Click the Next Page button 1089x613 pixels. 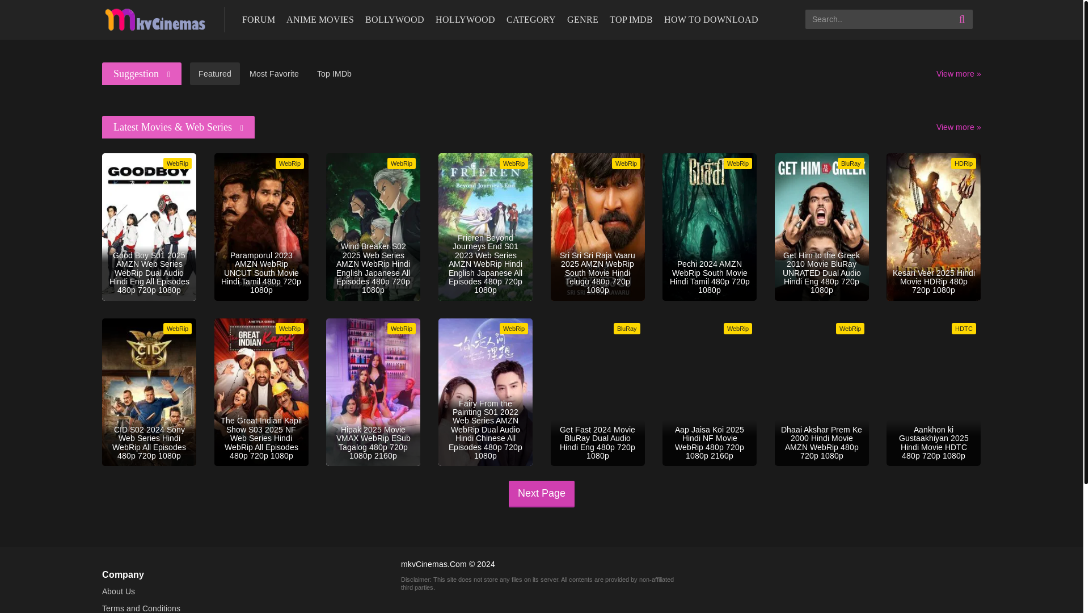point(542,494)
